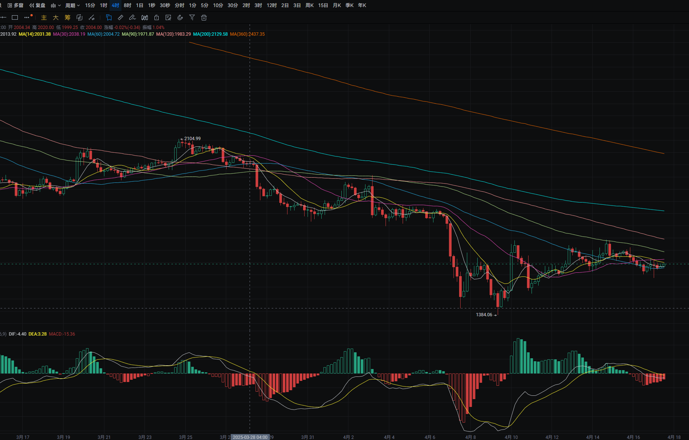This screenshot has width=689, height=440.
Task: Toggle the 大 indicator button
Action: point(56,17)
